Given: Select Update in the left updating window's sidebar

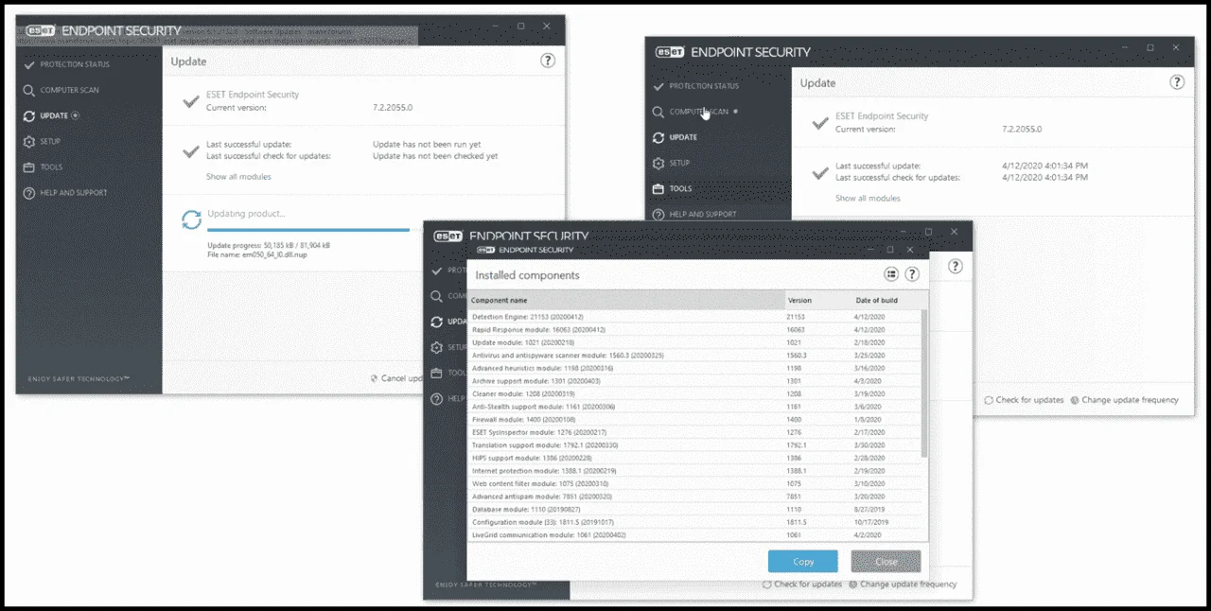Looking at the screenshot, I should coord(54,115).
